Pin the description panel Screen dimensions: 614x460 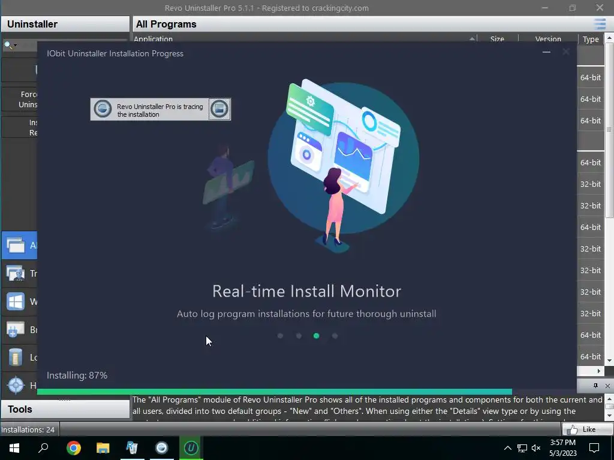tap(595, 386)
